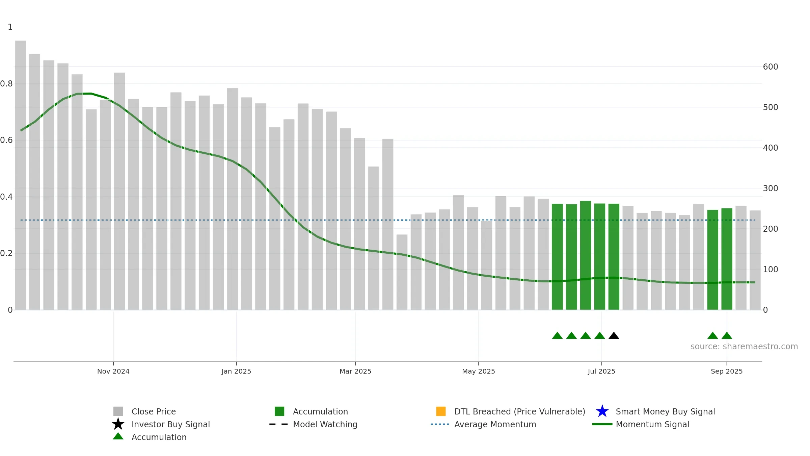
Task: Click the green triangle just left of the black triangle
Action: pos(600,335)
